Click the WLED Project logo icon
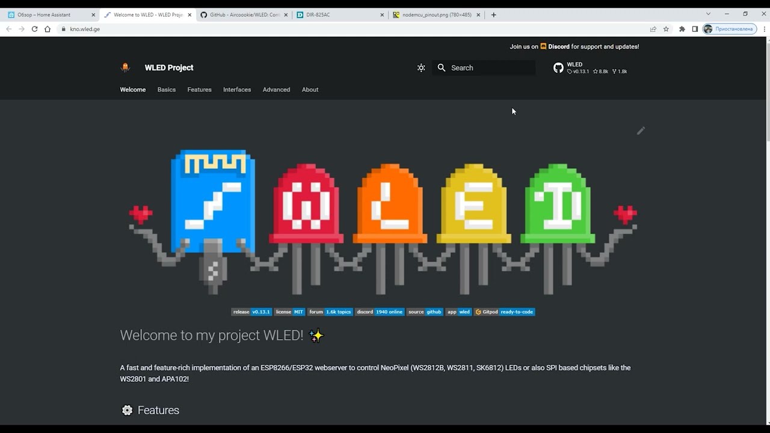Viewport: 770px width, 433px height. point(125,67)
